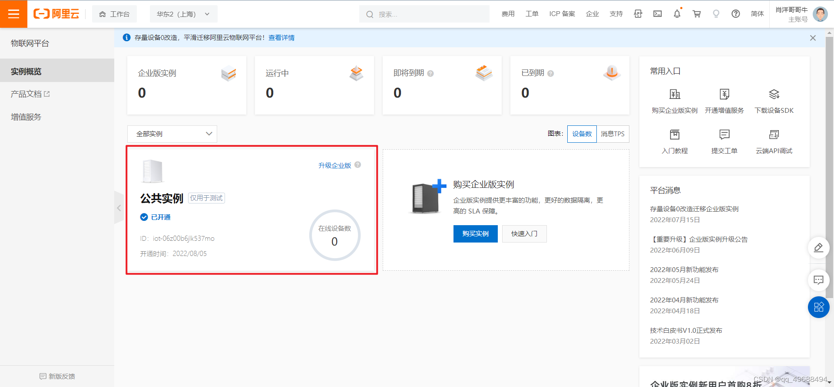
Task: Click the 入门教程 shortcut icon
Action: pos(675,134)
